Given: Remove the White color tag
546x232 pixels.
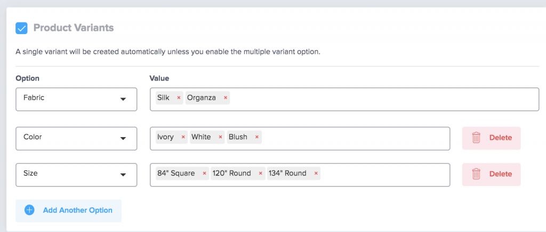Looking at the screenshot, I should pos(220,137).
